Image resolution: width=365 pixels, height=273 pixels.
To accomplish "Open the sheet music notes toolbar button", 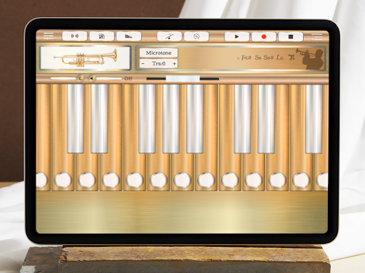I will point(102,36).
